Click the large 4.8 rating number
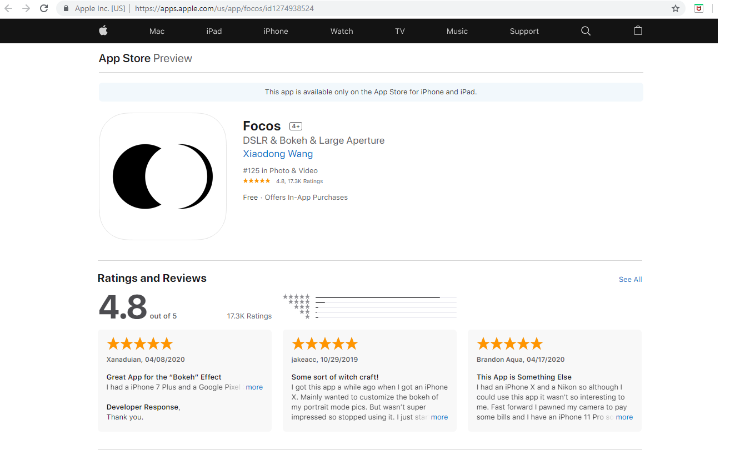740x455 pixels. [123, 307]
